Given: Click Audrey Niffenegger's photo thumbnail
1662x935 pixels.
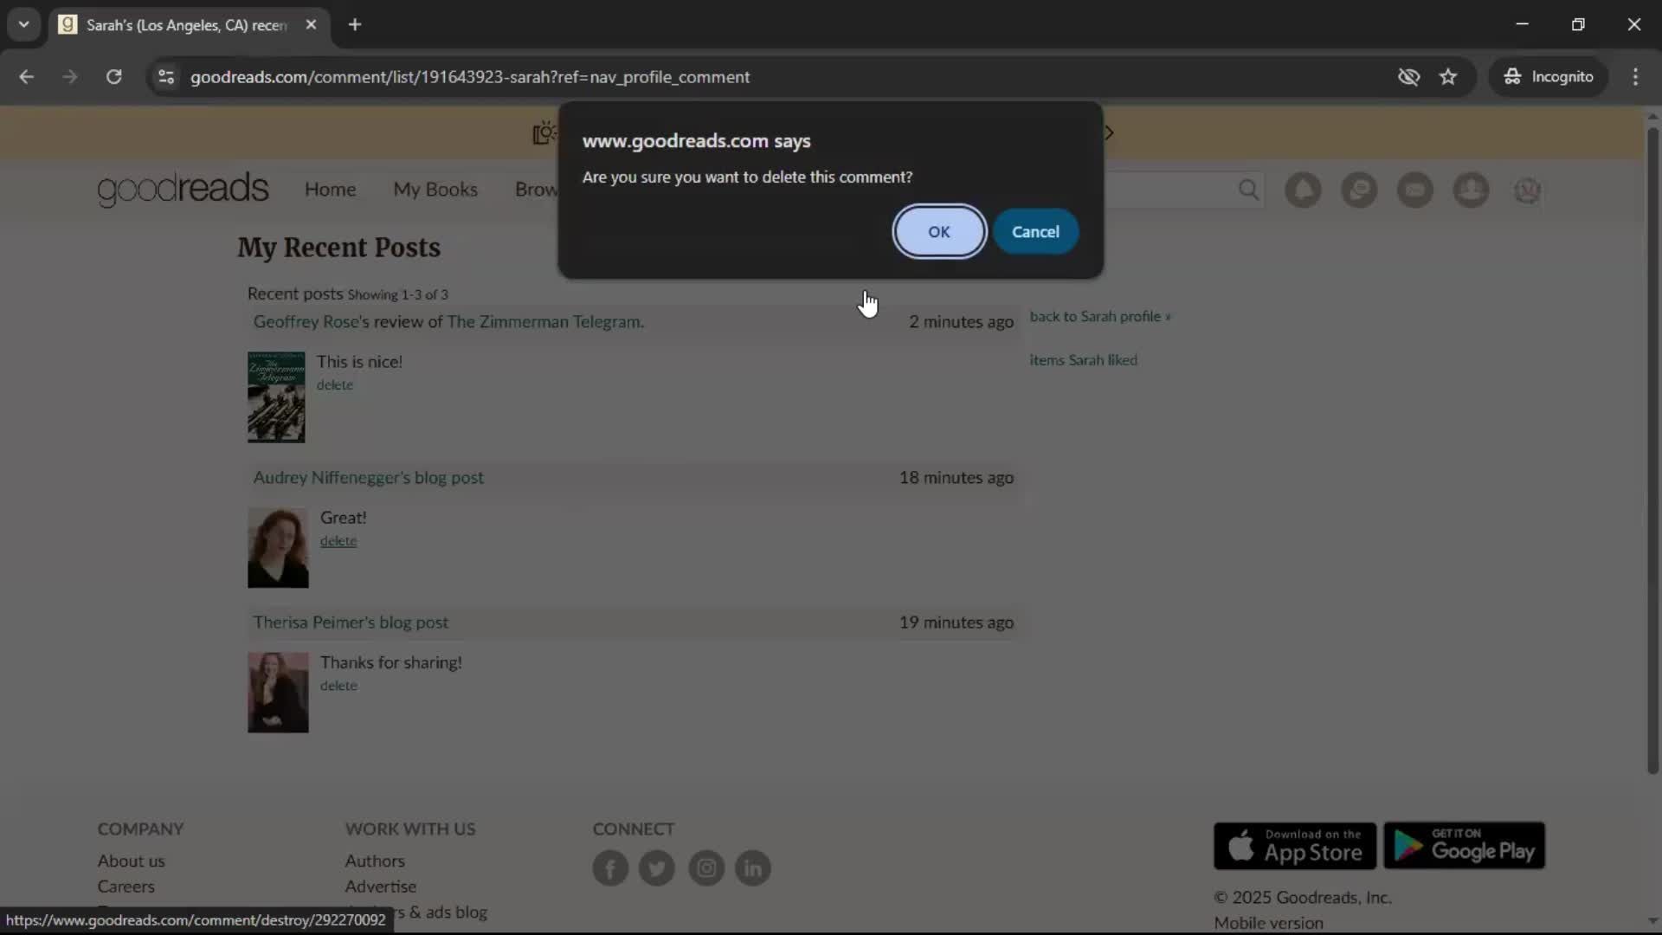Looking at the screenshot, I should tap(278, 547).
